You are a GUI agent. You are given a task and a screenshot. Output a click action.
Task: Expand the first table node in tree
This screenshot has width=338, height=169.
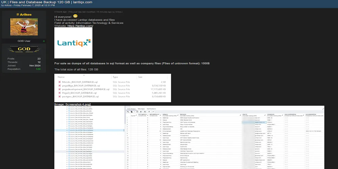67,107
